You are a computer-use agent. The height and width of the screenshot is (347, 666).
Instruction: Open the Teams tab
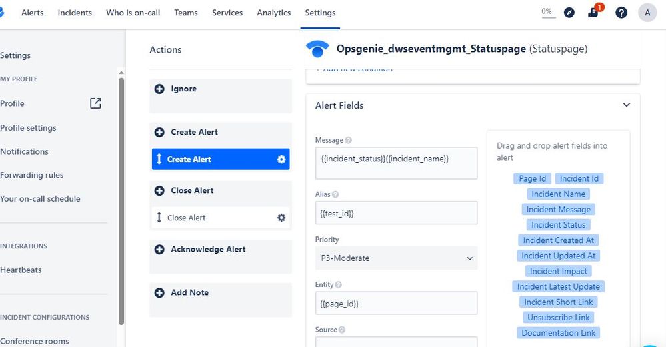tap(186, 13)
